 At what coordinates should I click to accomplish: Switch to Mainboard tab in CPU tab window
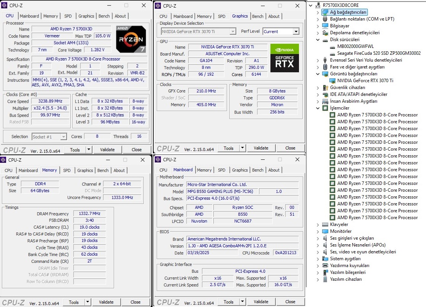(x=29, y=16)
